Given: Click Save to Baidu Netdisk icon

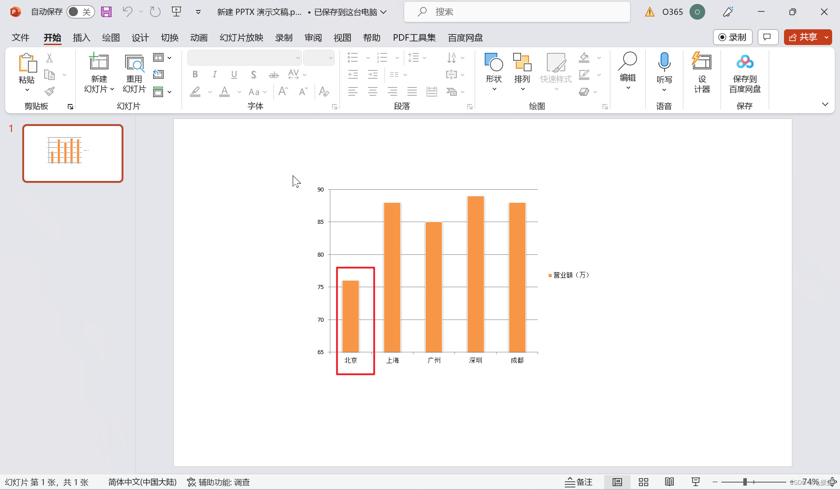Looking at the screenshot, I should 745,62.
